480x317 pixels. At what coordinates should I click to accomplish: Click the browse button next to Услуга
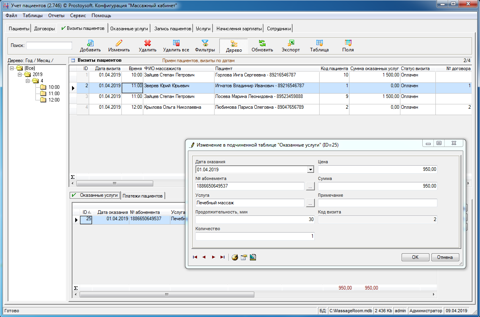point(310,203)
